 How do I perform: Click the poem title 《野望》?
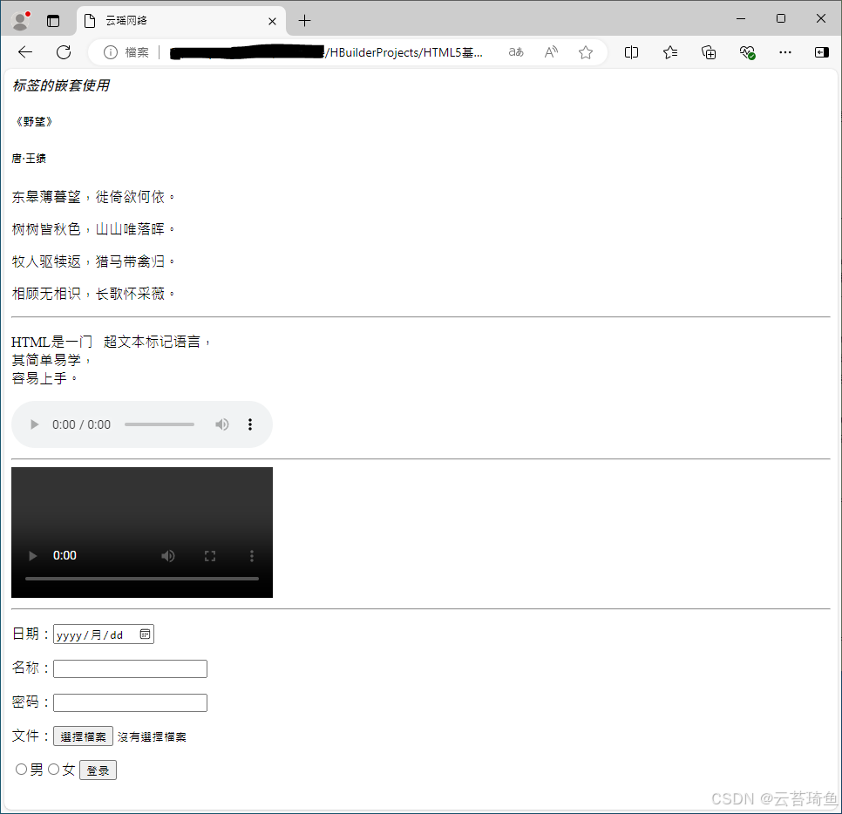[x=32, y=122]
